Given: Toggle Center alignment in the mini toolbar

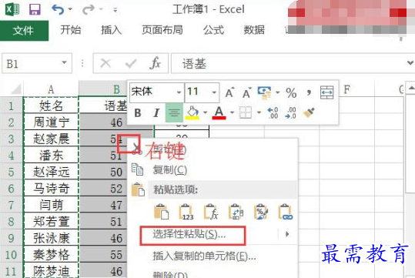Looking at the screenshot, I should click(x=174, y=112).
